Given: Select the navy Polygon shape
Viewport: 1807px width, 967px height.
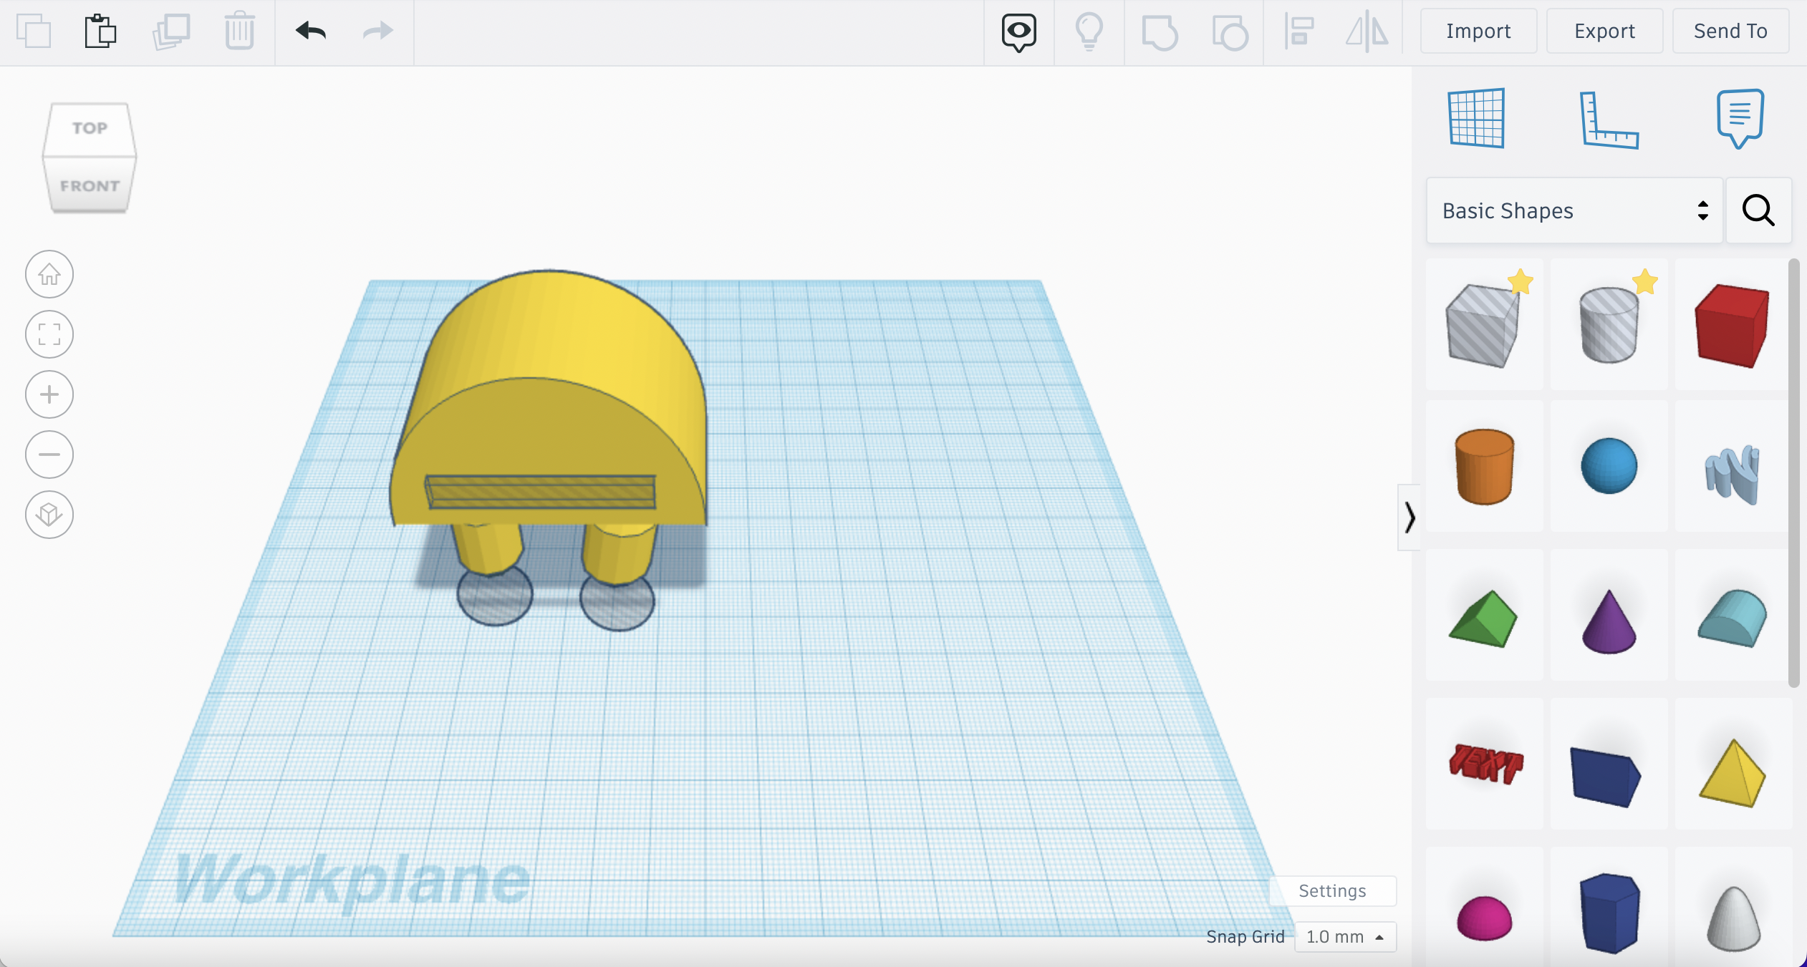Looking at the screenshot, I should (x=1609, y=912).
